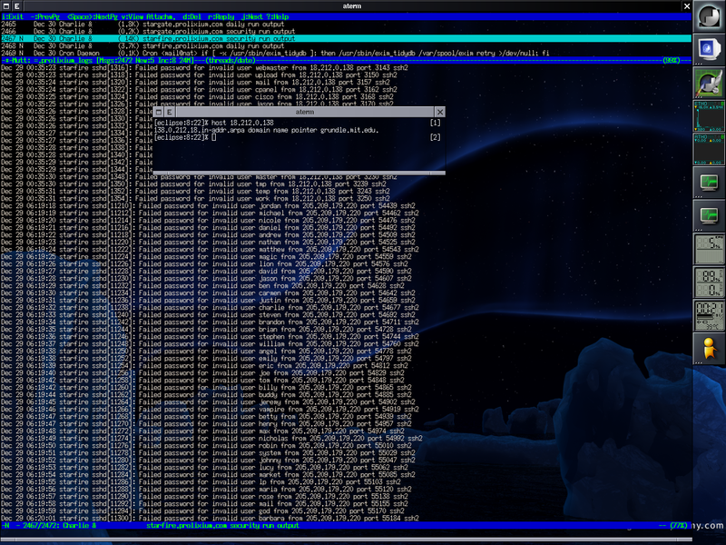Click the miniaturize button of main aterm window
The height and width of the screenshot is (545, 726).
pos(6,6)
